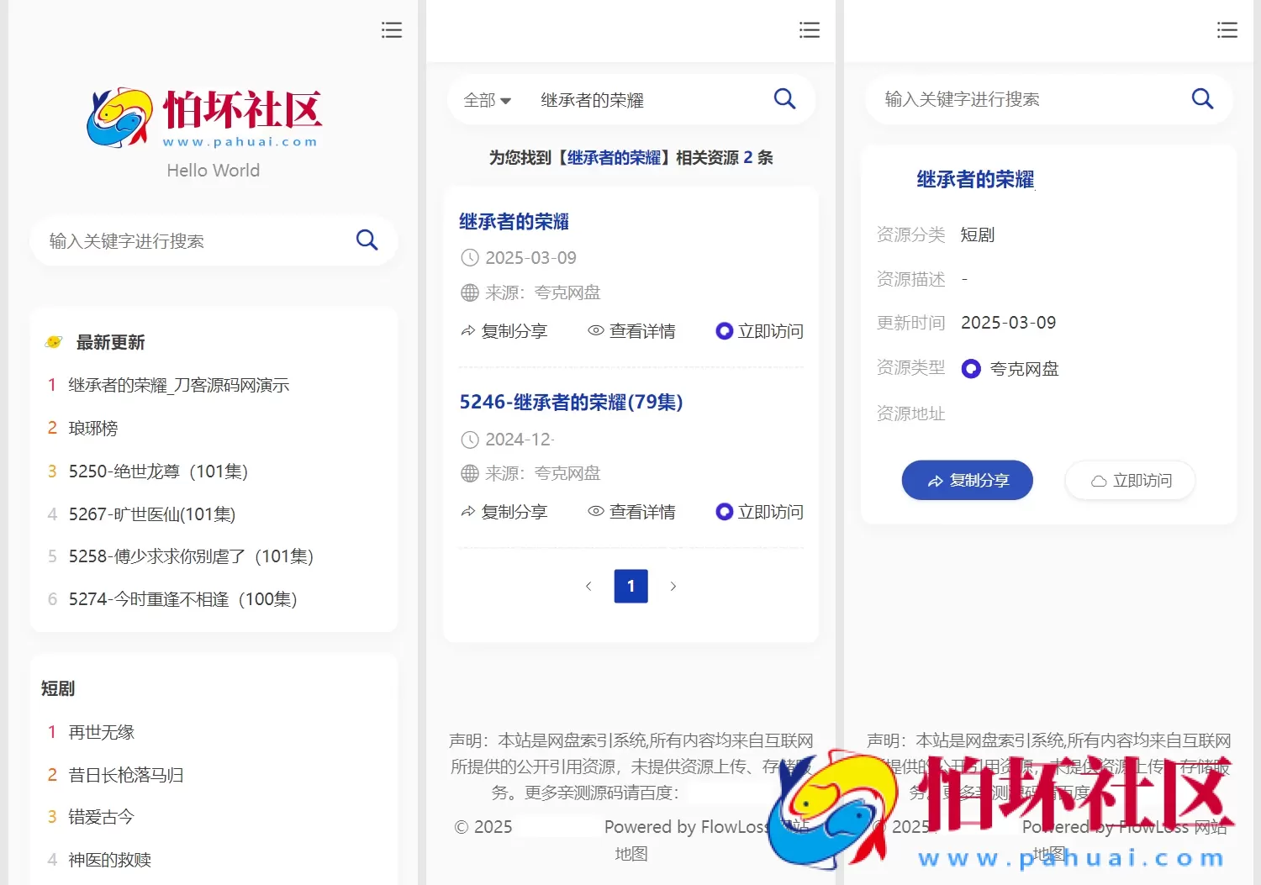Open the link 5250-绝世龙尊（101集）
1261x885 pixels.
[x=158, y=471]
